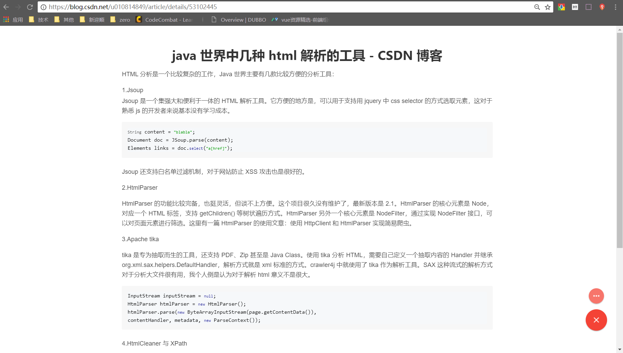
Task: Open the 其他 bookmarks folder
Action: 64,20
